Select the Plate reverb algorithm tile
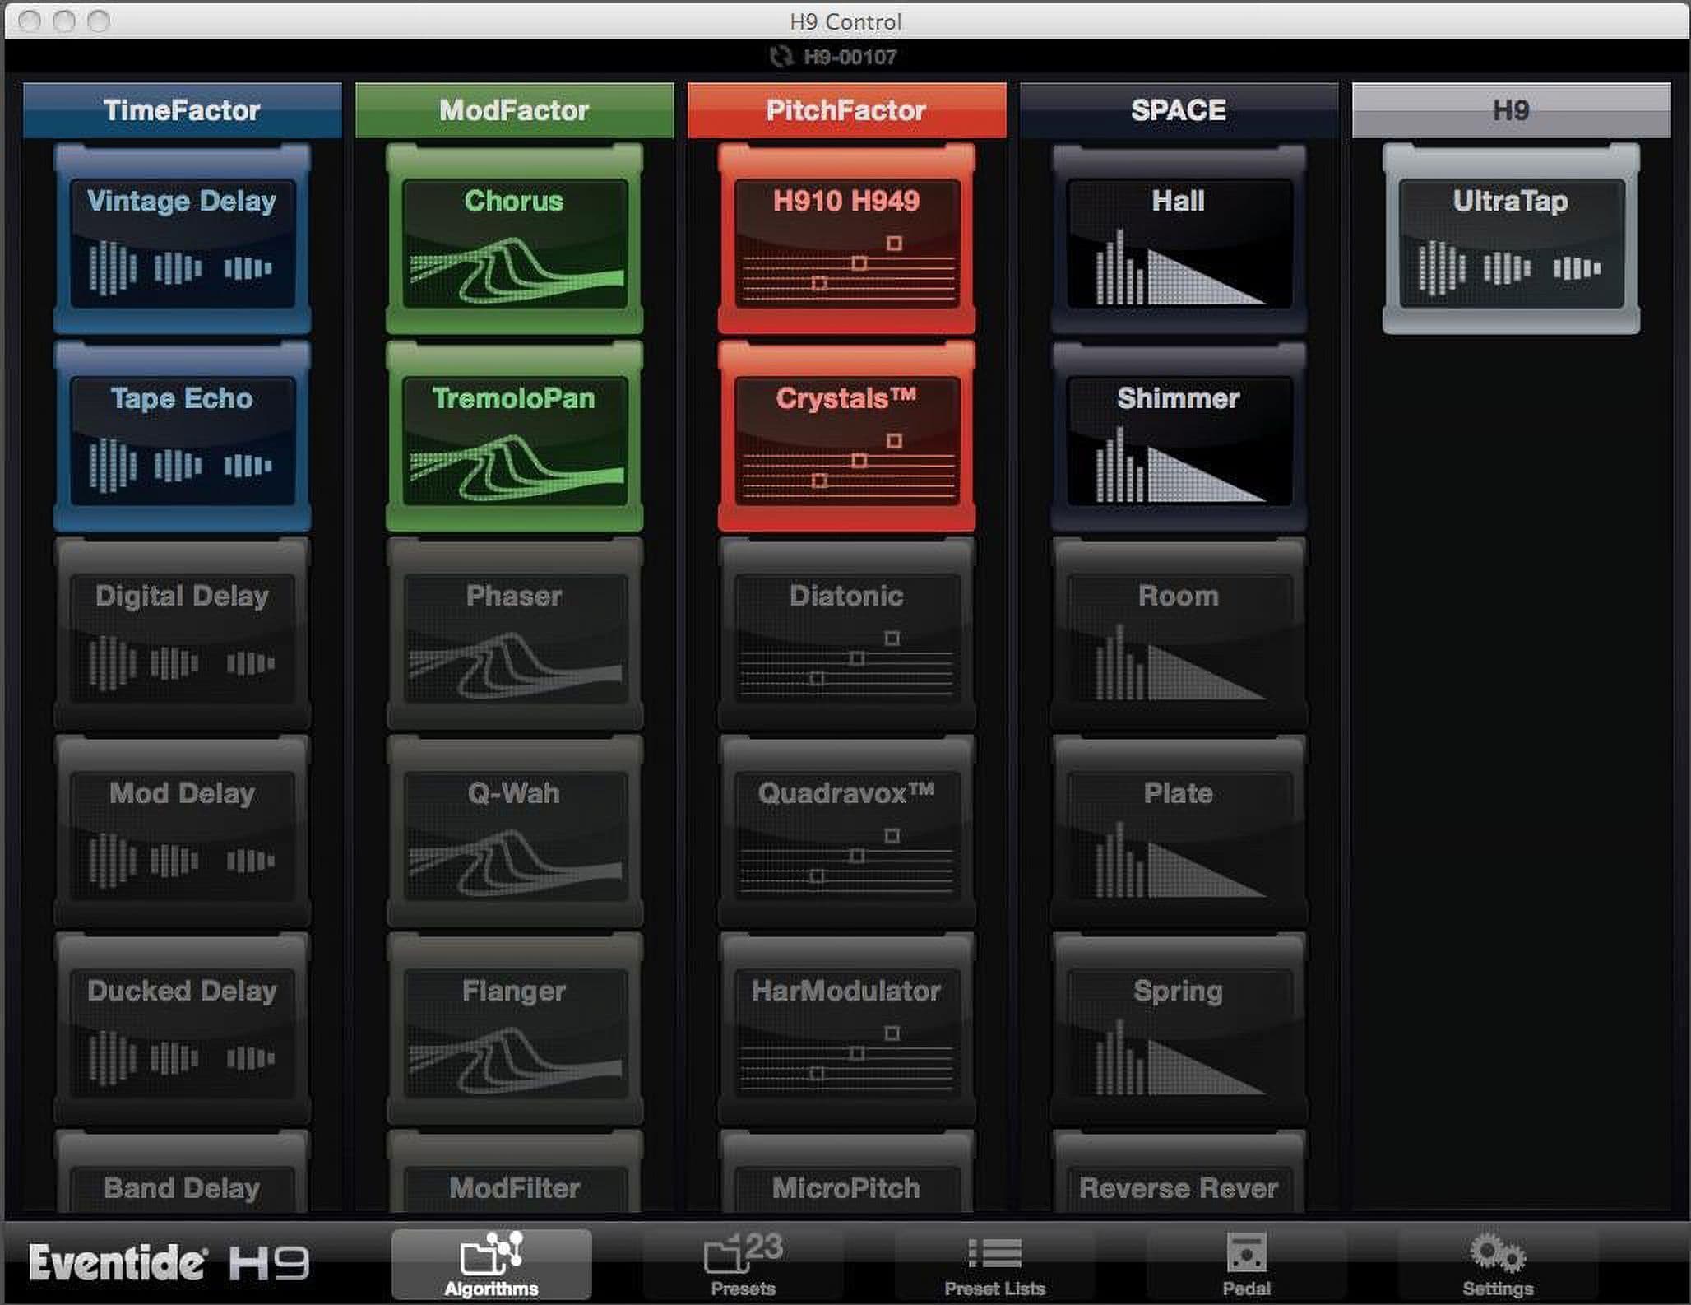Viewport: 1691px width, 1305px height. click(1179, 831)
